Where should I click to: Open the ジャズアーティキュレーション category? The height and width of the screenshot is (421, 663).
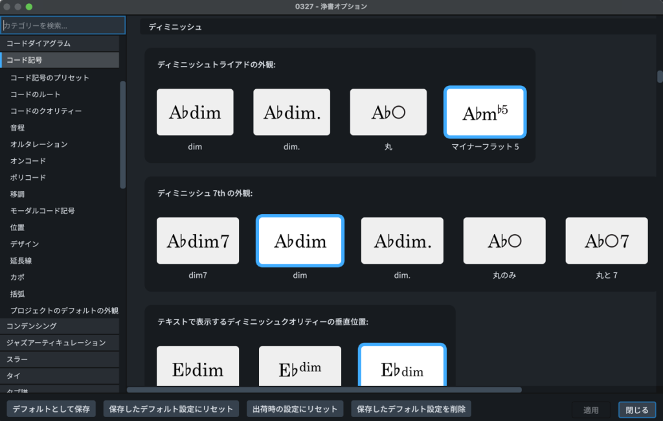pyautogui.click(x=60, y=343)
